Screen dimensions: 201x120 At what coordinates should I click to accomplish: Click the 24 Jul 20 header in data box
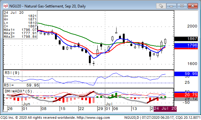14,12
